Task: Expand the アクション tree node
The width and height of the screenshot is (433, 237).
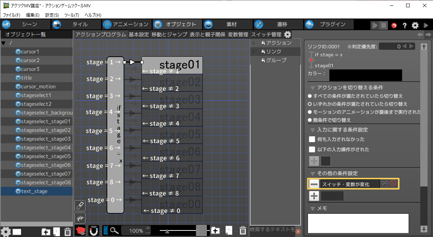Action: pos(253,43)
